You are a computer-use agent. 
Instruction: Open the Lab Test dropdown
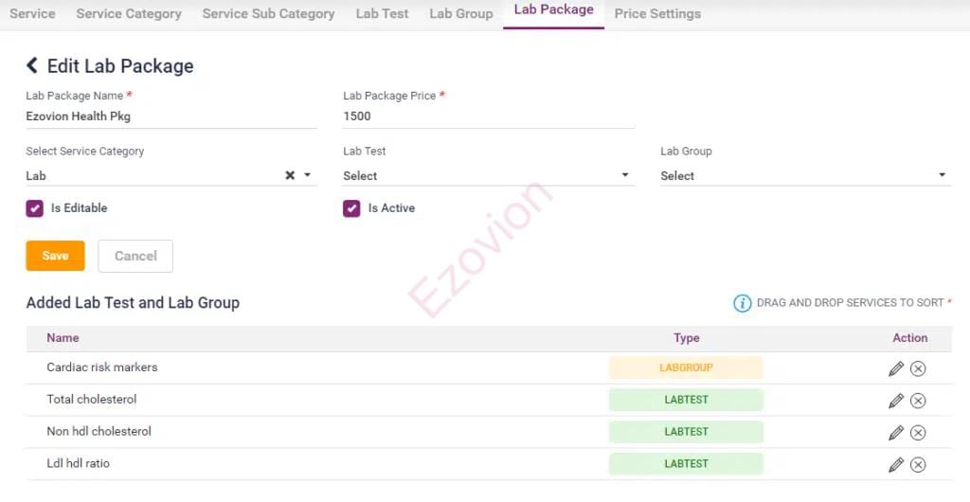pos(487,175)
